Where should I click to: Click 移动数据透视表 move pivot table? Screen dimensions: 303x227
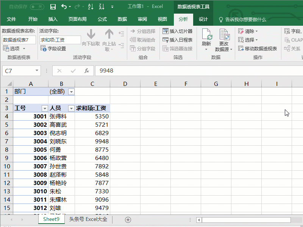pyautogui.click(x=258, y=48)
